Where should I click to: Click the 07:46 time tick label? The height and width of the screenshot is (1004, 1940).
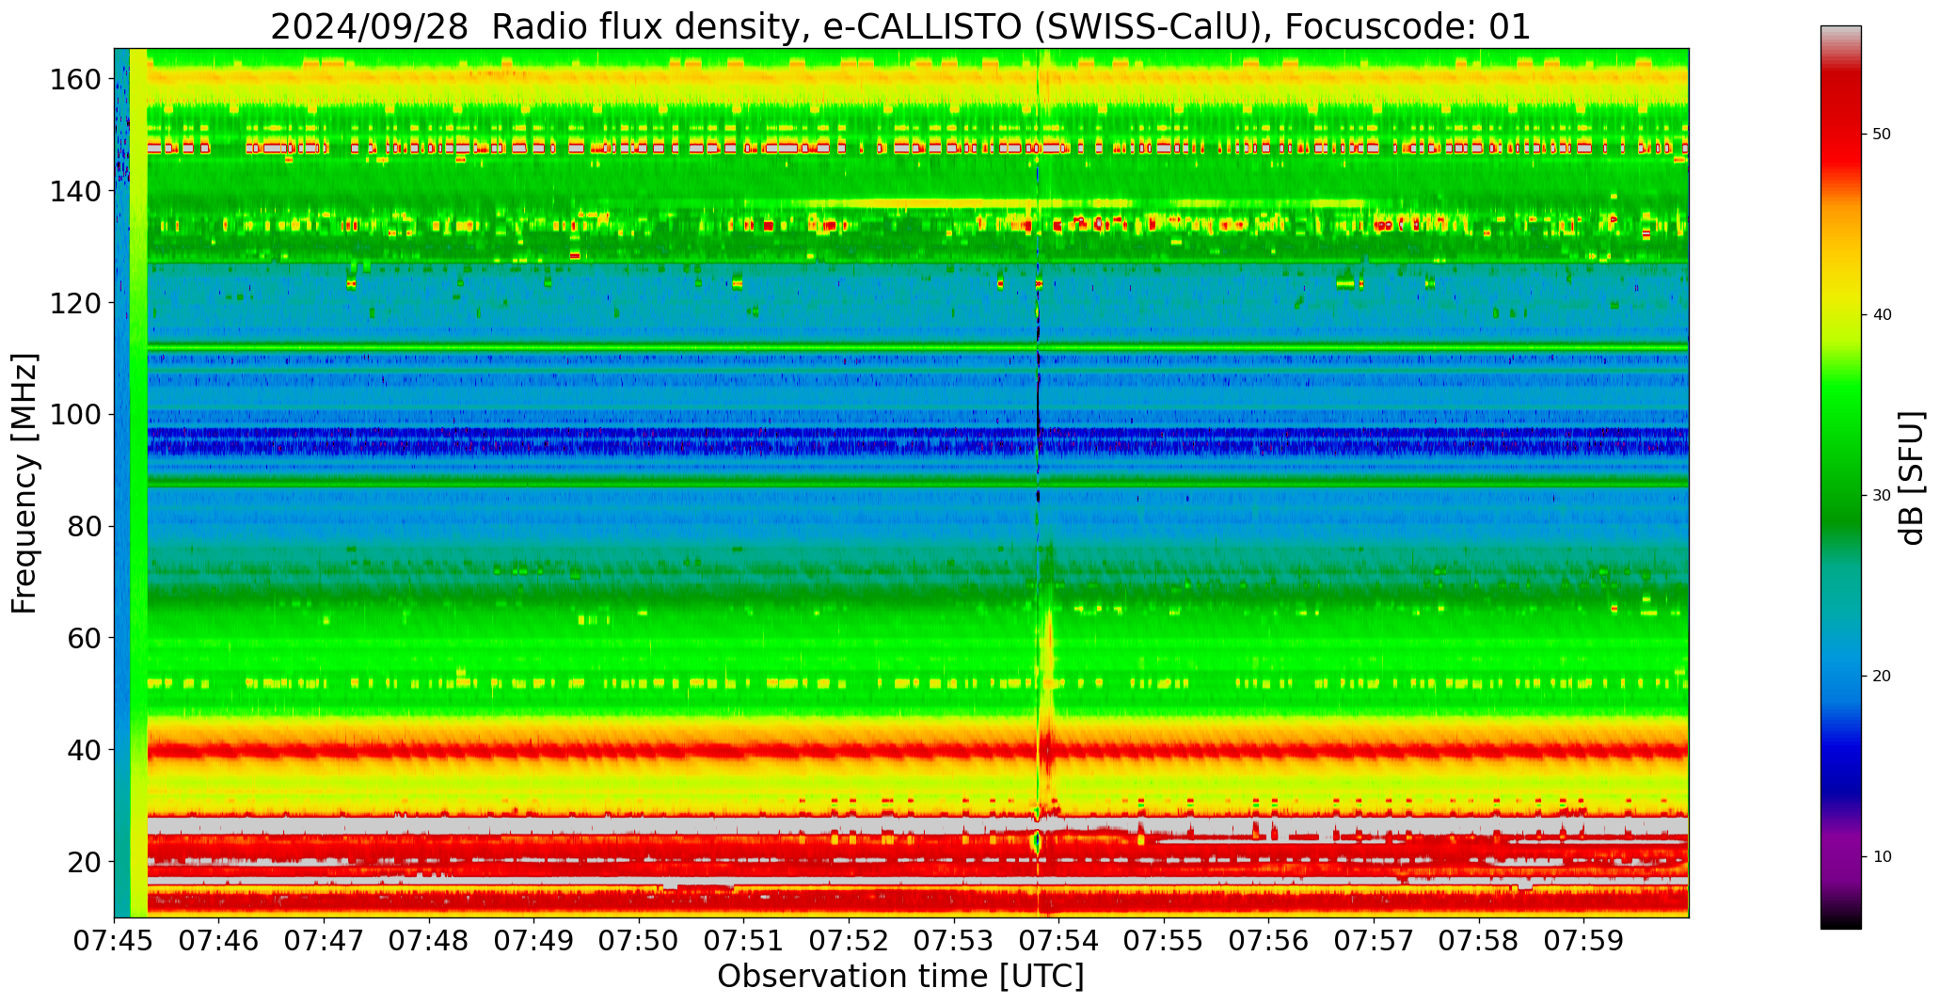coord(219,940)
